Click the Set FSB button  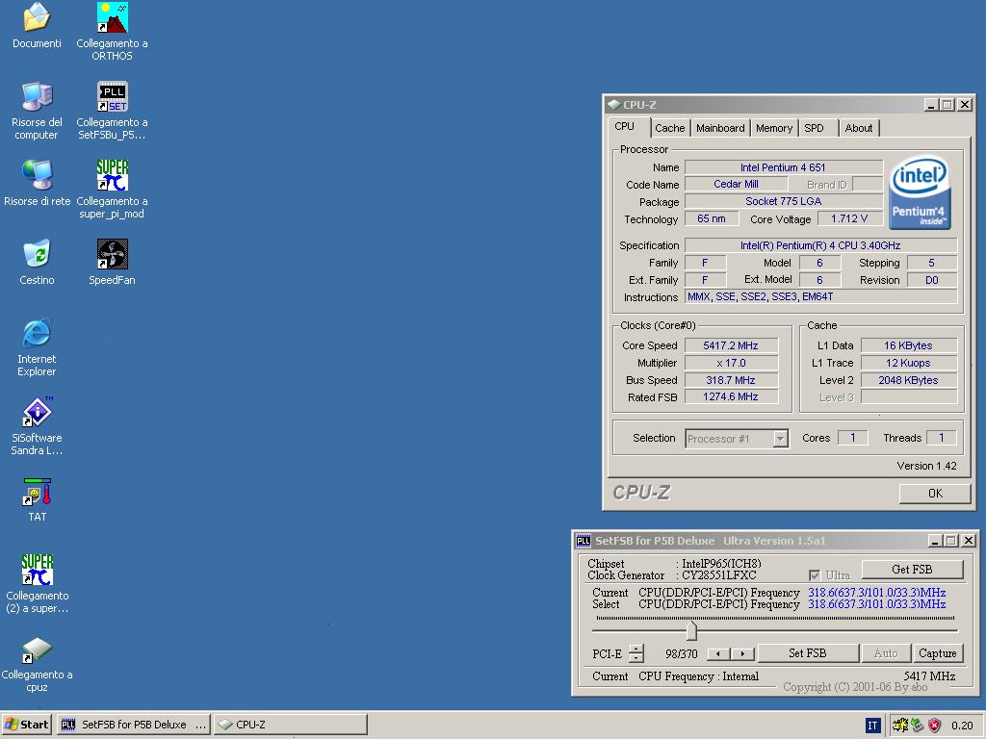point(808,653)
